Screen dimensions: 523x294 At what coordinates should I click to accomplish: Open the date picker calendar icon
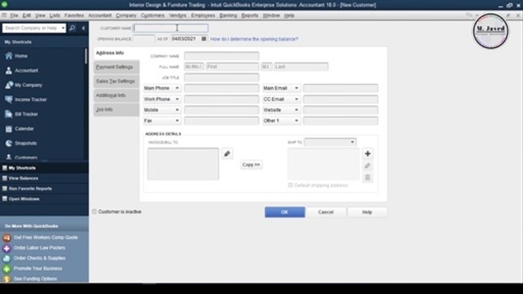pos(204,39)
